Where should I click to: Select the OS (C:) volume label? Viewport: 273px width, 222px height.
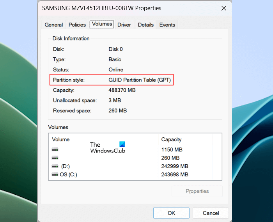tap(68, 174)
